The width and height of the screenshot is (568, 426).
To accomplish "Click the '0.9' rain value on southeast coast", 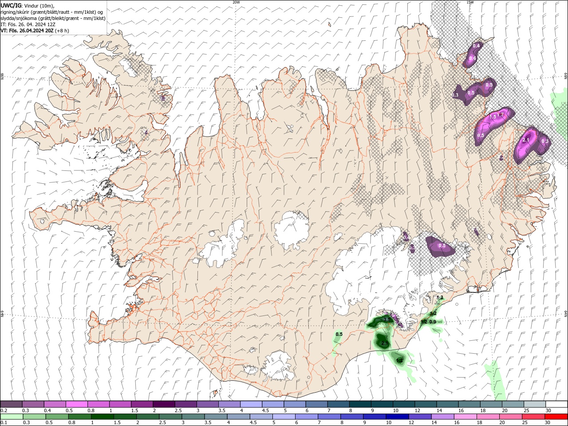I will click(433, 322).
